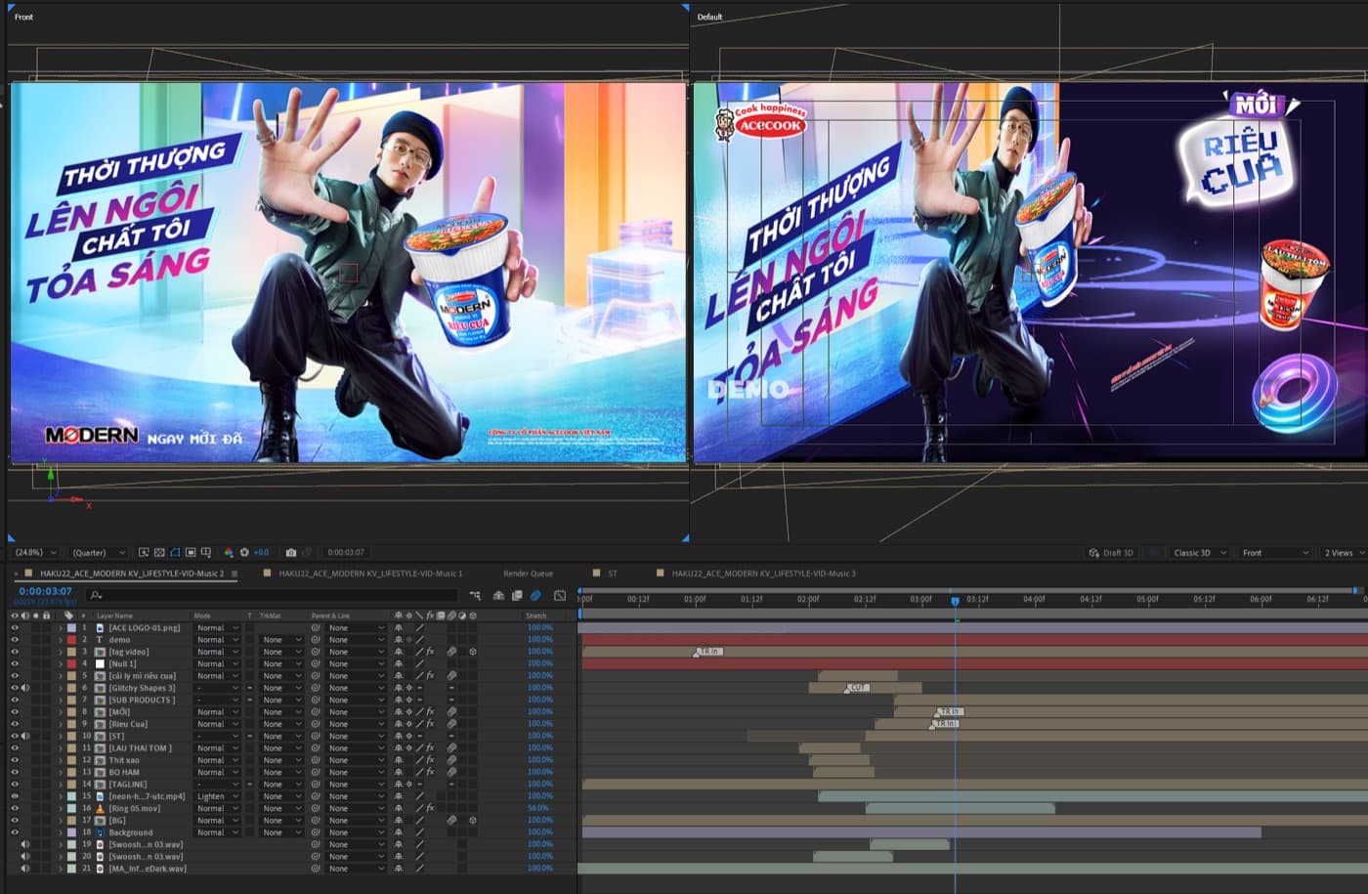Switch to the ST composition tab

tap(613, 574)
